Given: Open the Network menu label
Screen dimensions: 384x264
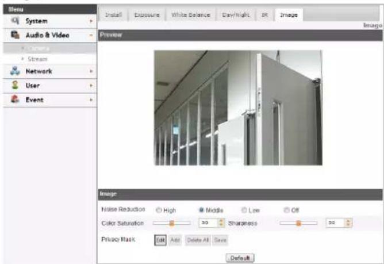Looking at the screenshot, I should [x=39, y=71].
